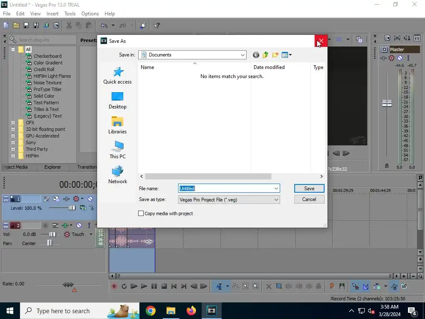Expand the GPU Accelerated folder node
Viewport: 425px width, 319px height.
click(13, 136)
